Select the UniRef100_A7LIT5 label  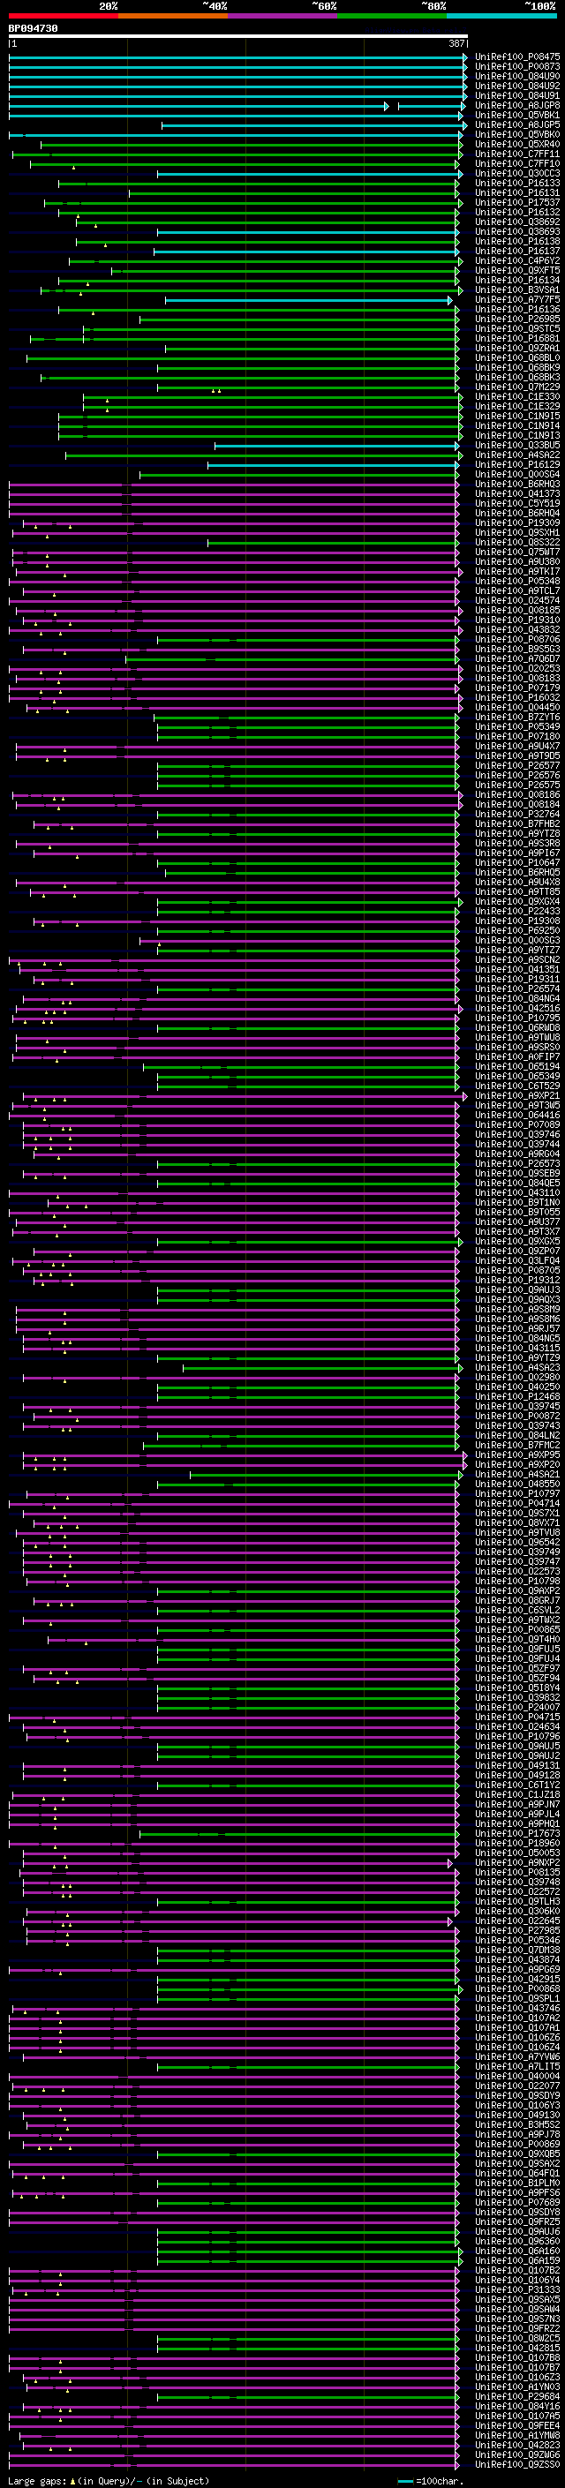[x=517, y=2066]
